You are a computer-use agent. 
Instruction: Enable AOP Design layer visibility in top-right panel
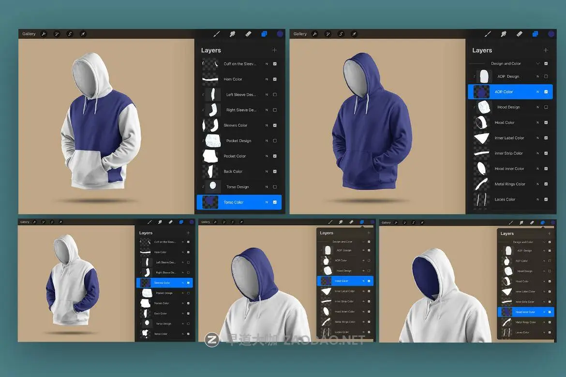546,76
